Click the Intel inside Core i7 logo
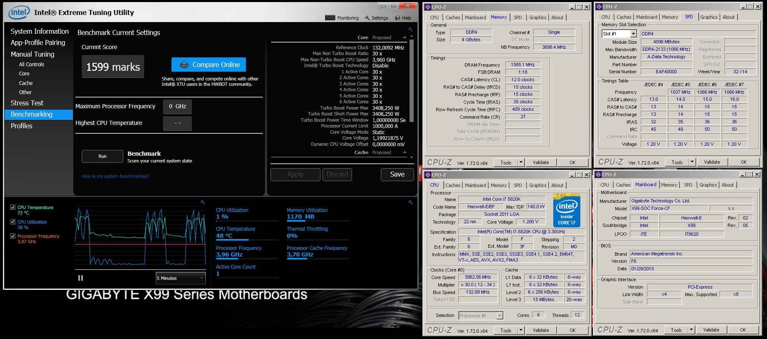Viewport: 767px width, 339px height. pyautogui.click(x=567, y=211)
